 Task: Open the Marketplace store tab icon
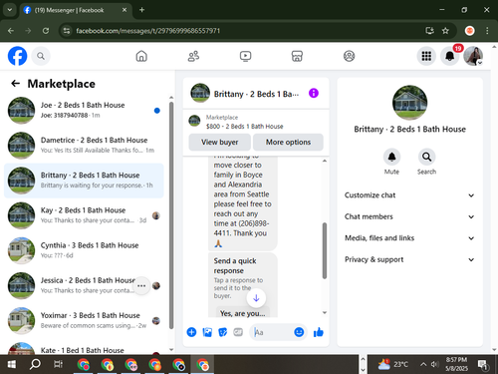coord(297,56)
